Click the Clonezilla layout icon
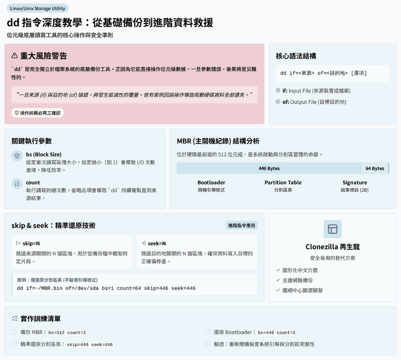Viewport: 401px width, 360px height. click(x=332, y=229)
